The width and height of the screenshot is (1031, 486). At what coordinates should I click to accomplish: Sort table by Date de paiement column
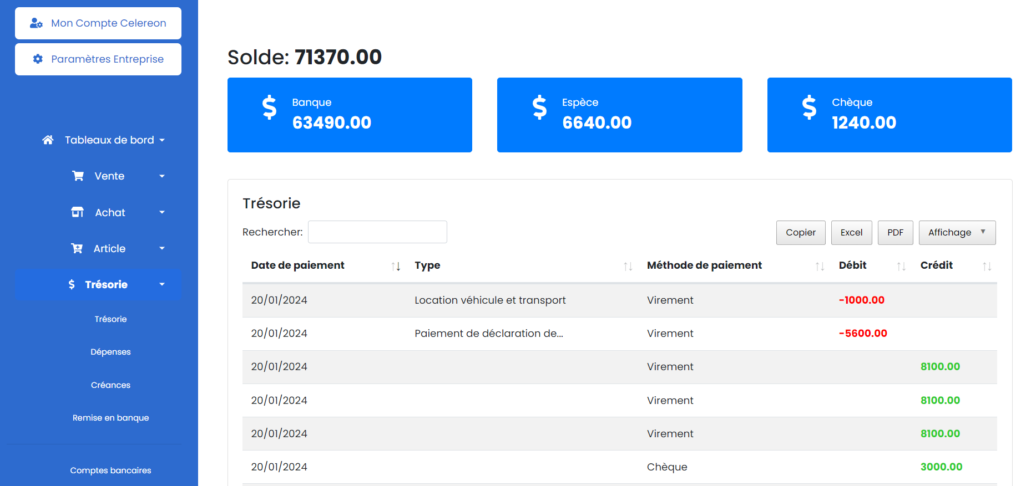pyautogui.click(x=396, y=267)
